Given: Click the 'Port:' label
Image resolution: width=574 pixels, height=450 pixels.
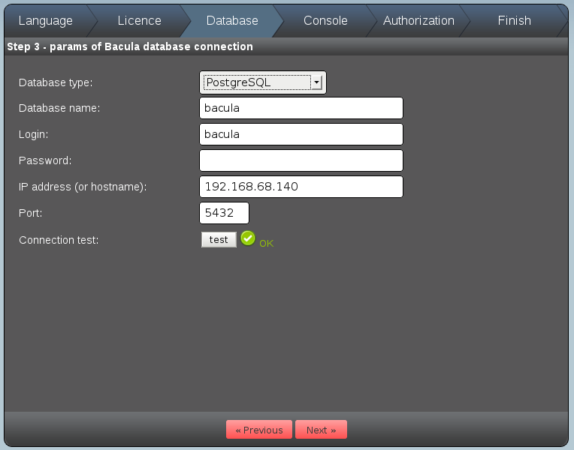Looking at the screenshot, I should 30,213.
